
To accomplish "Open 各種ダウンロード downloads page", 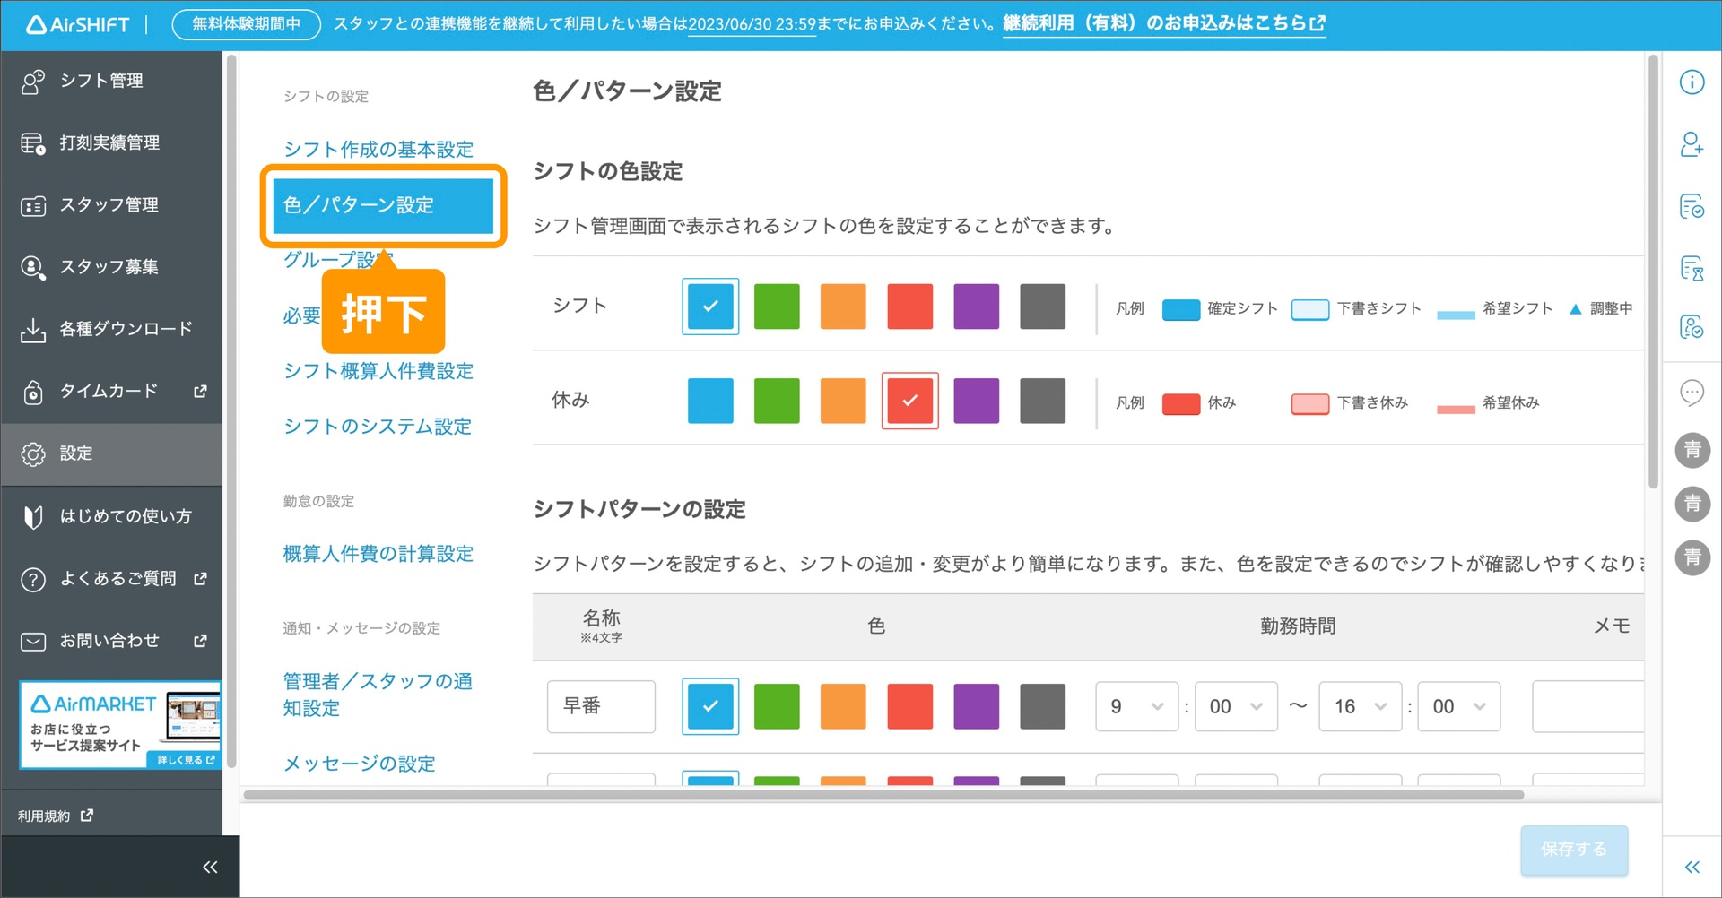I will [125, 328].
